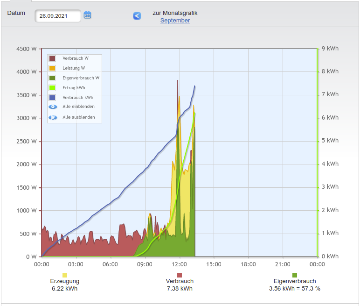Click the yellow Erzeugung square below chart
Image resolution: width=360 pixels, height=306 pixels.
coord(65,275)
